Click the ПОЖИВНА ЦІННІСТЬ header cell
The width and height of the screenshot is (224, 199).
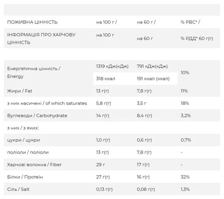[x=32, y=22]
